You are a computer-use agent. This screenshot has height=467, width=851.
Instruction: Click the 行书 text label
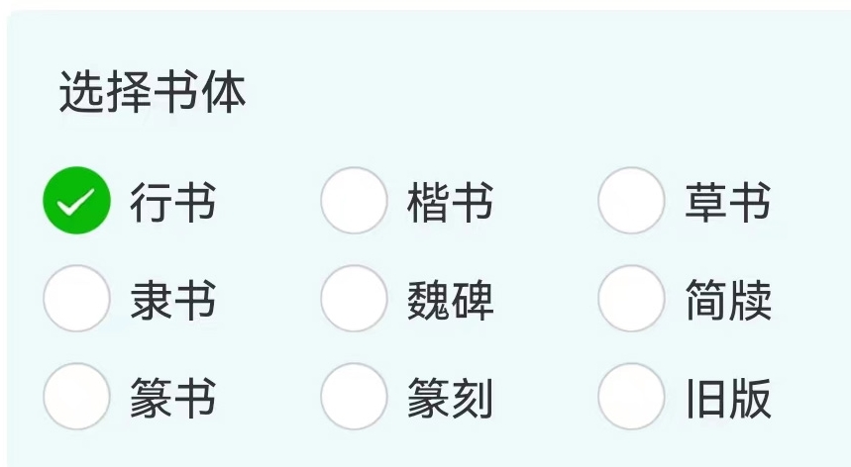point(172,203)
